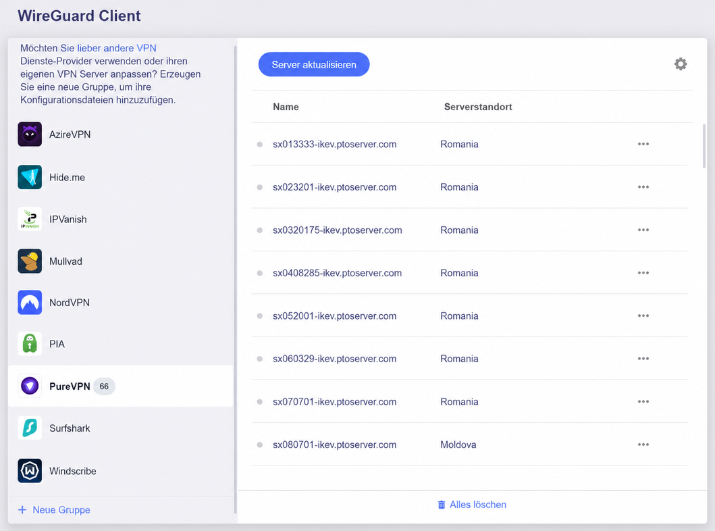Open more options for sx052001-ikev server
This screenshot has width=715, height=531.
click(643, 315)
